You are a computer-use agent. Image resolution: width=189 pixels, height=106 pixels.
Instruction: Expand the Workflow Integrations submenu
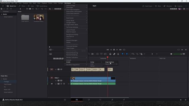click(76, 65)
